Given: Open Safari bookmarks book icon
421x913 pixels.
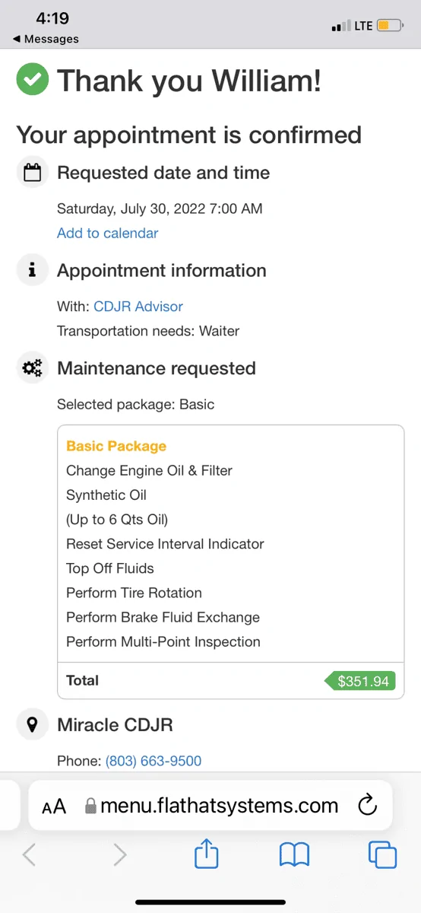Looking at the screenshot, I should coord(294,855).
